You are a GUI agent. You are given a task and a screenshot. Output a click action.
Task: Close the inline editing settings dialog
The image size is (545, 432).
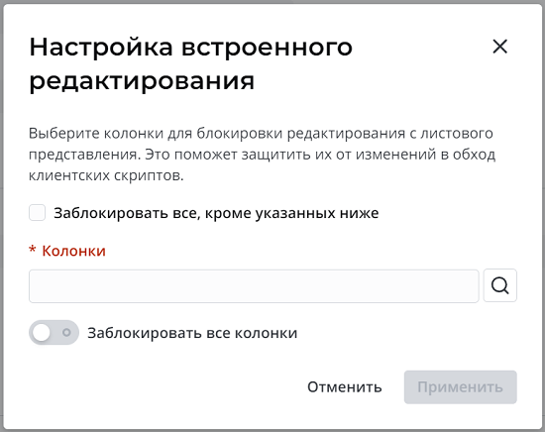(x=499, y=47)
